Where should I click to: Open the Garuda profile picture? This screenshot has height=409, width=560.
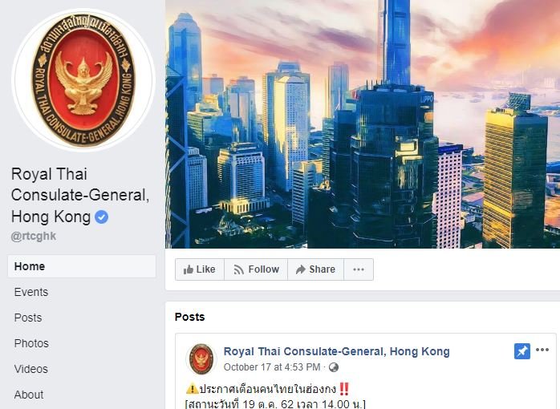[83, 79]
